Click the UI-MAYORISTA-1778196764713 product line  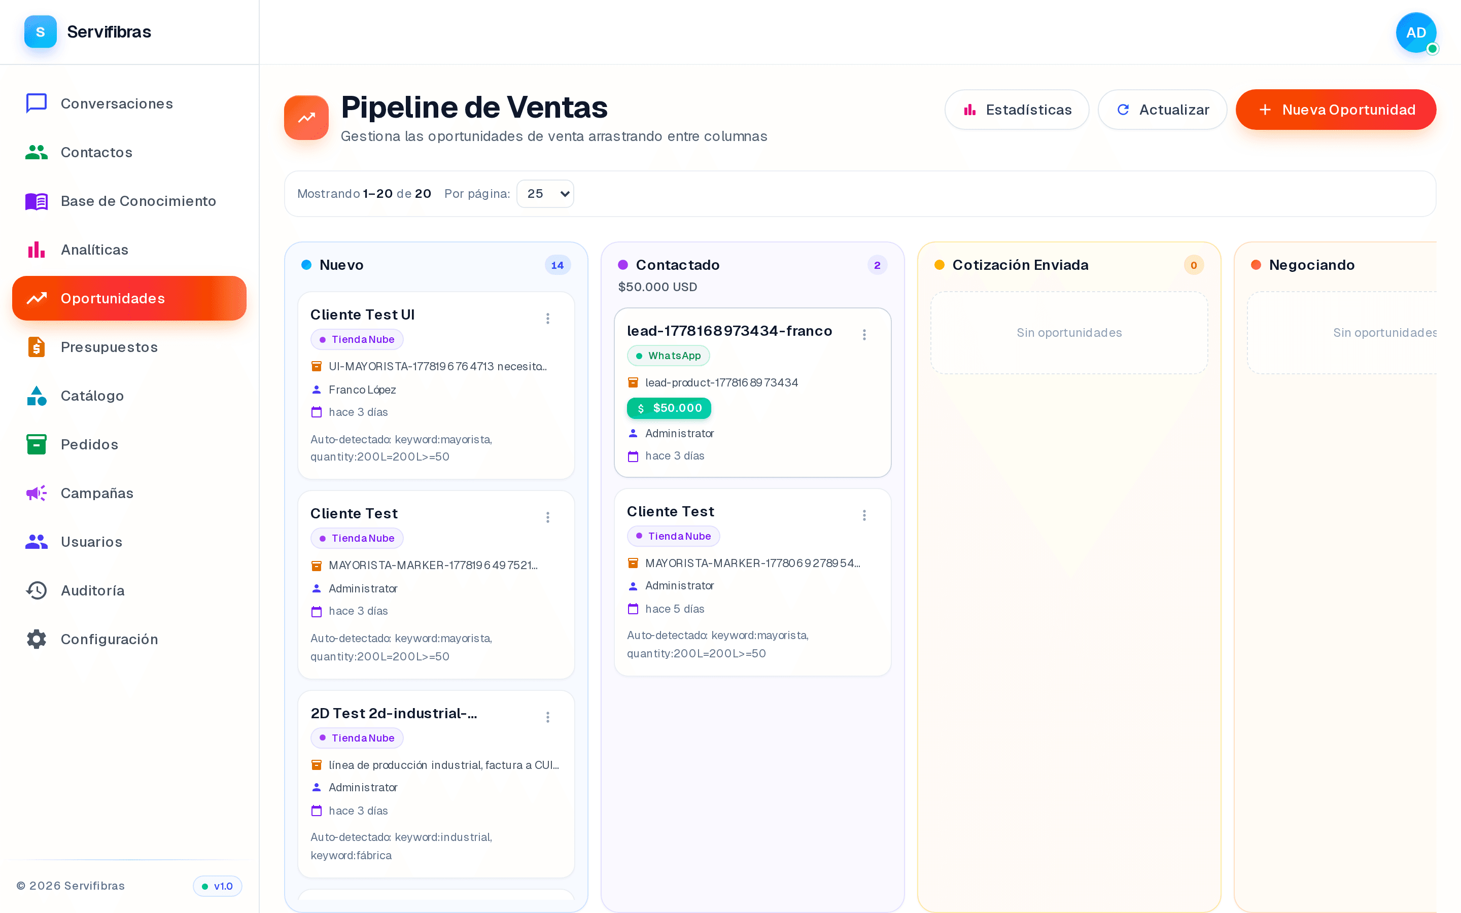(438, 367)
